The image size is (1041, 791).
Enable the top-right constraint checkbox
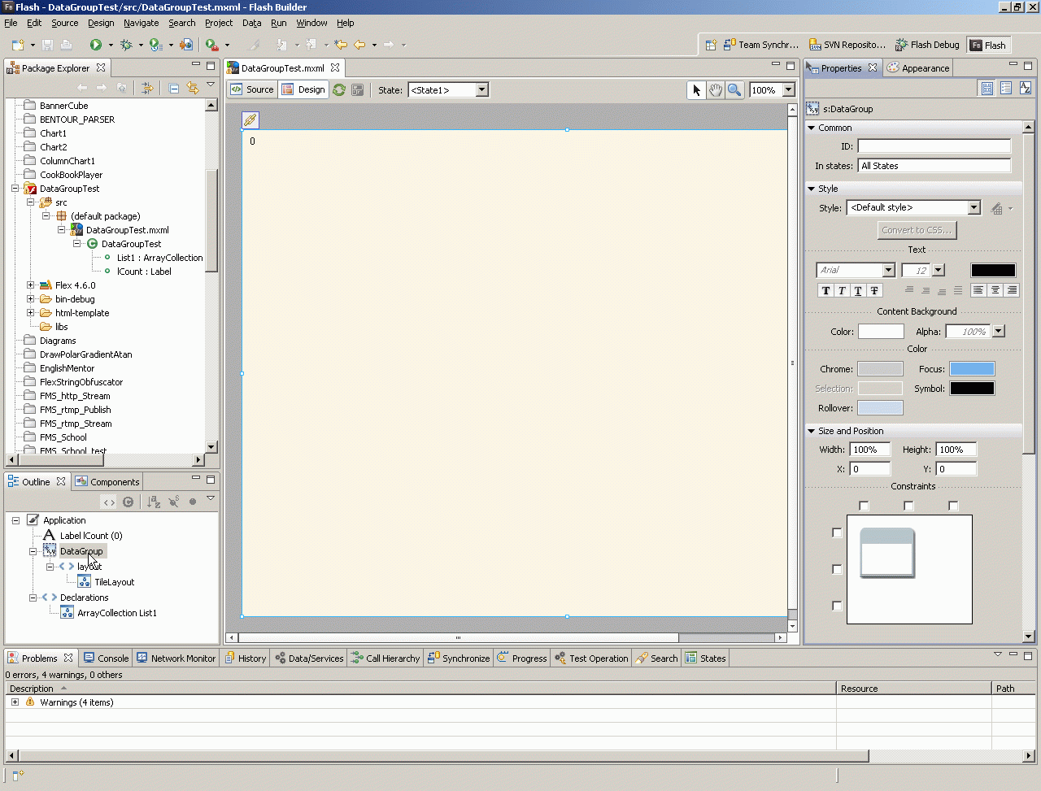953,506
